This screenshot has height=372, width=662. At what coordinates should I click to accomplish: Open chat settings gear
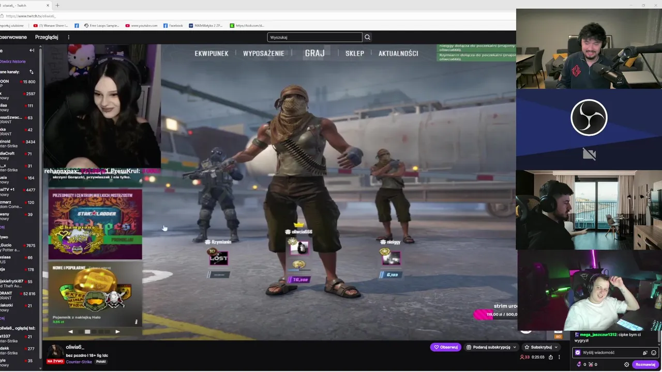point(626,364)
